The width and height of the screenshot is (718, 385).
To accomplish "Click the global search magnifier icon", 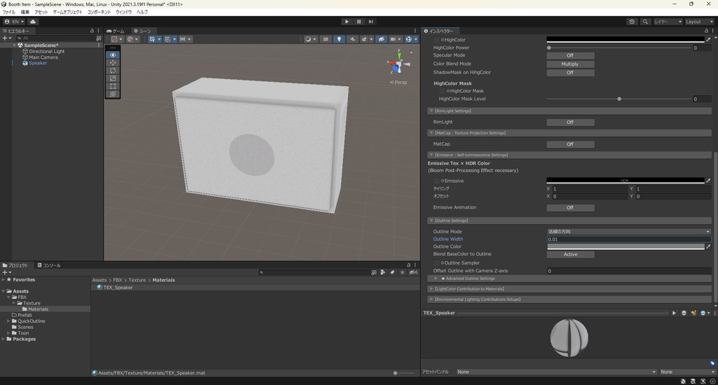I will 645,22.
